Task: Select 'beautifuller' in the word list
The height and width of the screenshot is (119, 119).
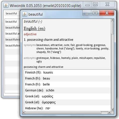Action: [12, 28]
